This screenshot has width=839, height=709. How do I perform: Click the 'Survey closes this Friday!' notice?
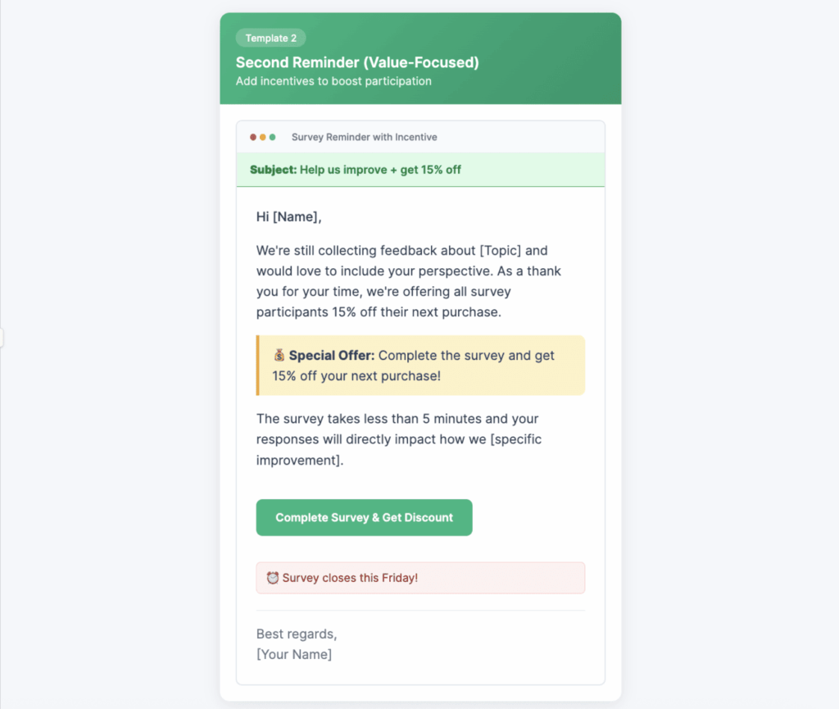(x=350, y=578)
